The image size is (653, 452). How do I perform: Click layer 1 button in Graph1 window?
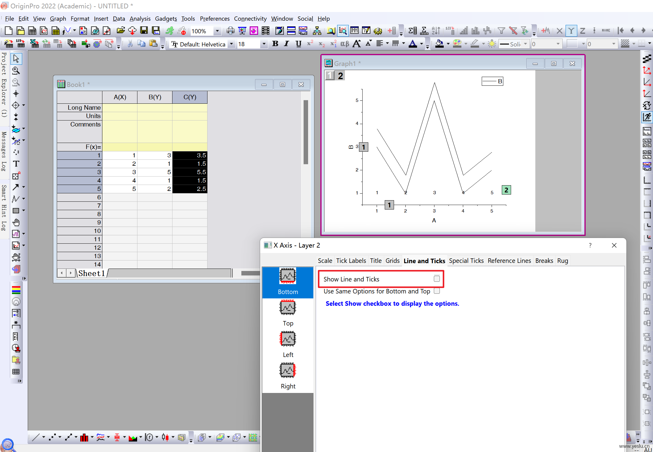(x=330, y=76)
